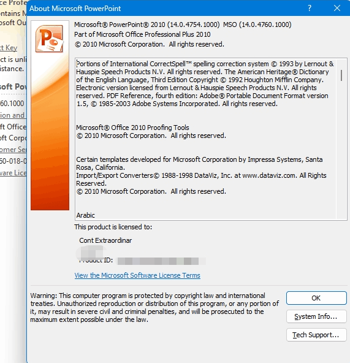Click the 'PDF Reference, fourth edition' line

tap(202, 96)
